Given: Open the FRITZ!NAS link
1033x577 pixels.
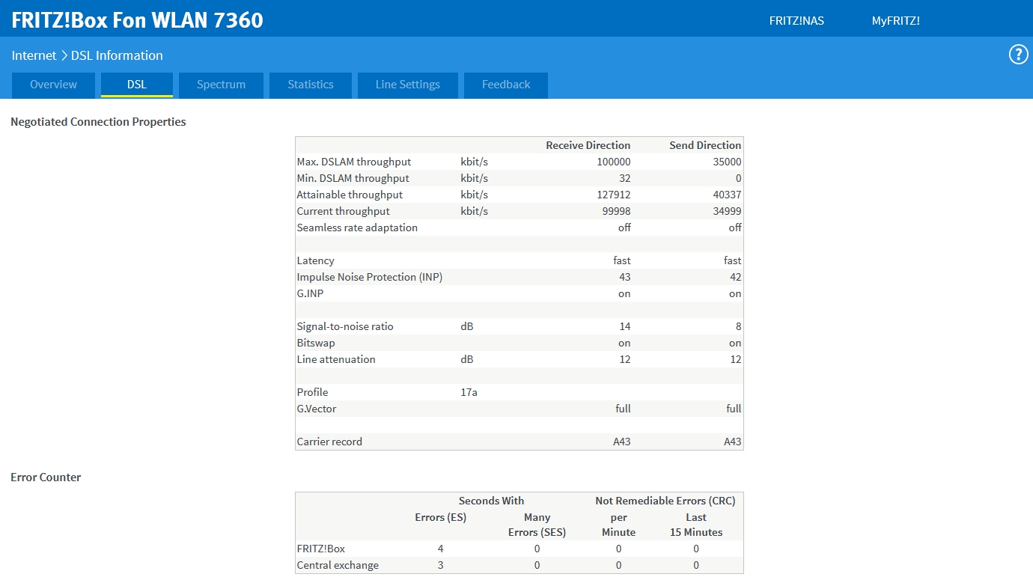Looking at the screenshot, I should coord(796,21).
